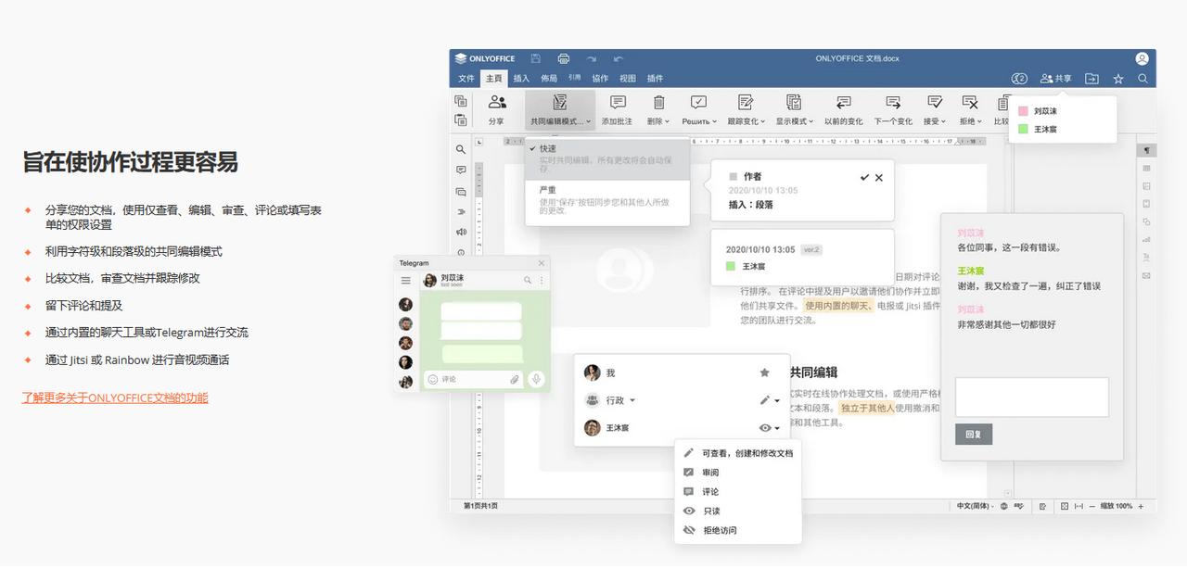Click the undo arrow in title bar
This screenshot has height=568, width=1187.
pos(618,58)
